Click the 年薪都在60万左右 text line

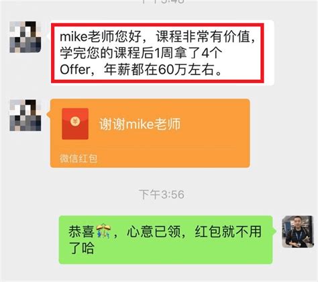[159, 70]
